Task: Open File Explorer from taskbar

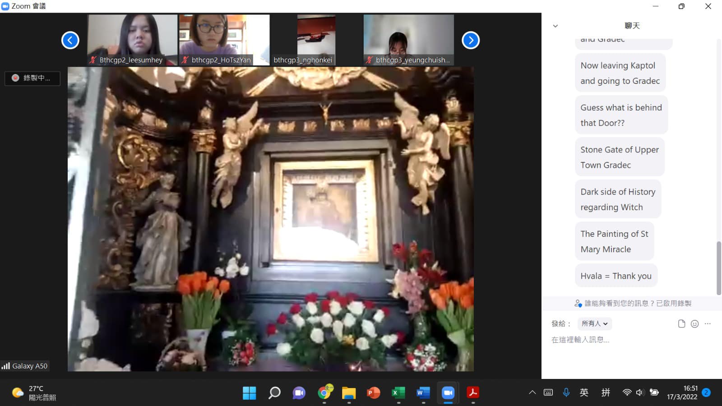Action: click(349, 393)
